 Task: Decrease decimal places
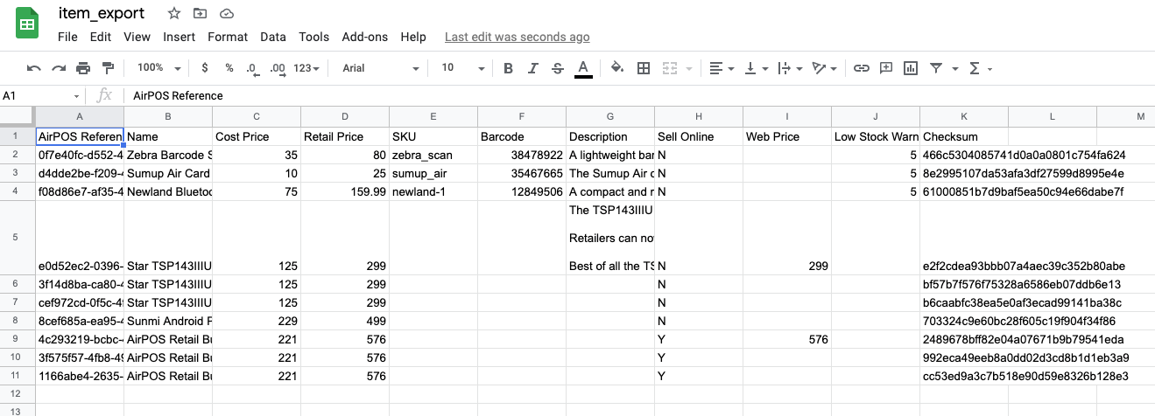(x=252, y=68)
